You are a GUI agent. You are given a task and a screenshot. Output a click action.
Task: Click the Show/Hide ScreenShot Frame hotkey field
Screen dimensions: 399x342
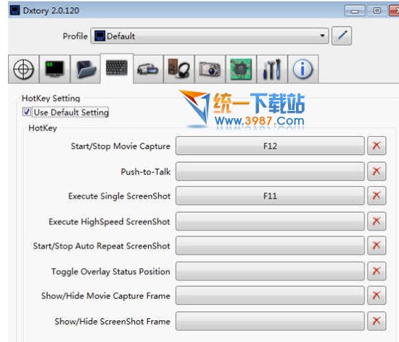click(x=270, y=321)
